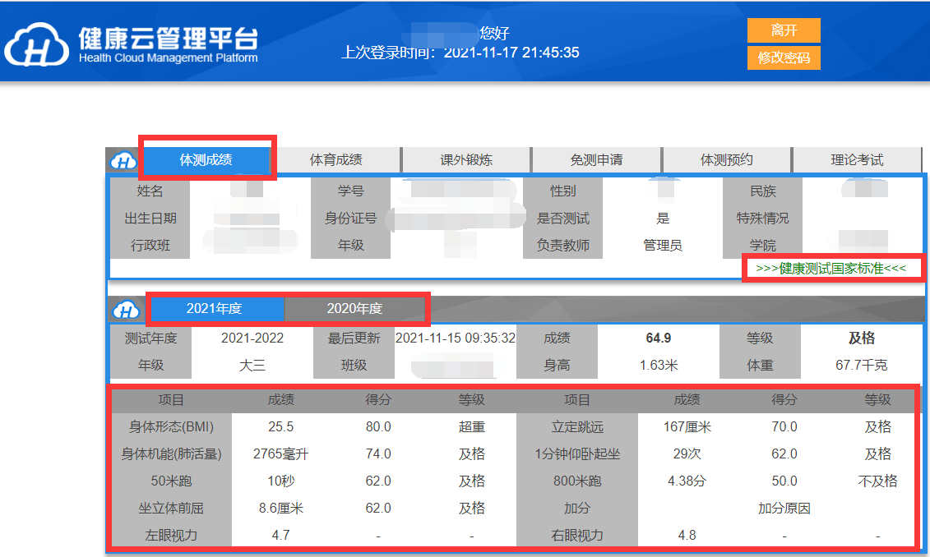
Task: Go to the 课外锻炼 tab
Action: [466, 160]
